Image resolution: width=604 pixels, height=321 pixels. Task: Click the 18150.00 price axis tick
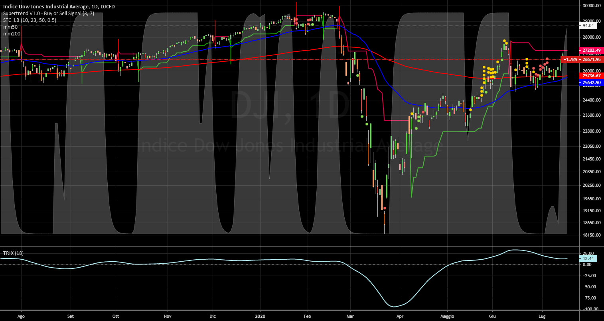coord(591,235)
